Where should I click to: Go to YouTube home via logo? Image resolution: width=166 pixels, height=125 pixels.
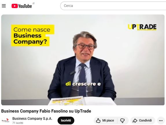coord(22,6)
